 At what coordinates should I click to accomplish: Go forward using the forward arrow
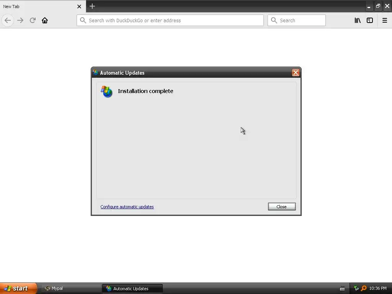click(20, 20)
